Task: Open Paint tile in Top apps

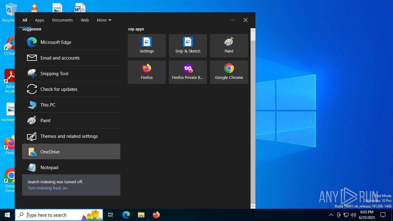Action: (x=229, y=46)
